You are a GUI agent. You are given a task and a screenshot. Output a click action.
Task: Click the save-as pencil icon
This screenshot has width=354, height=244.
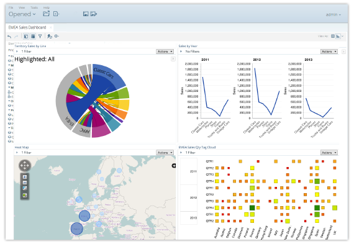(93, 14)
